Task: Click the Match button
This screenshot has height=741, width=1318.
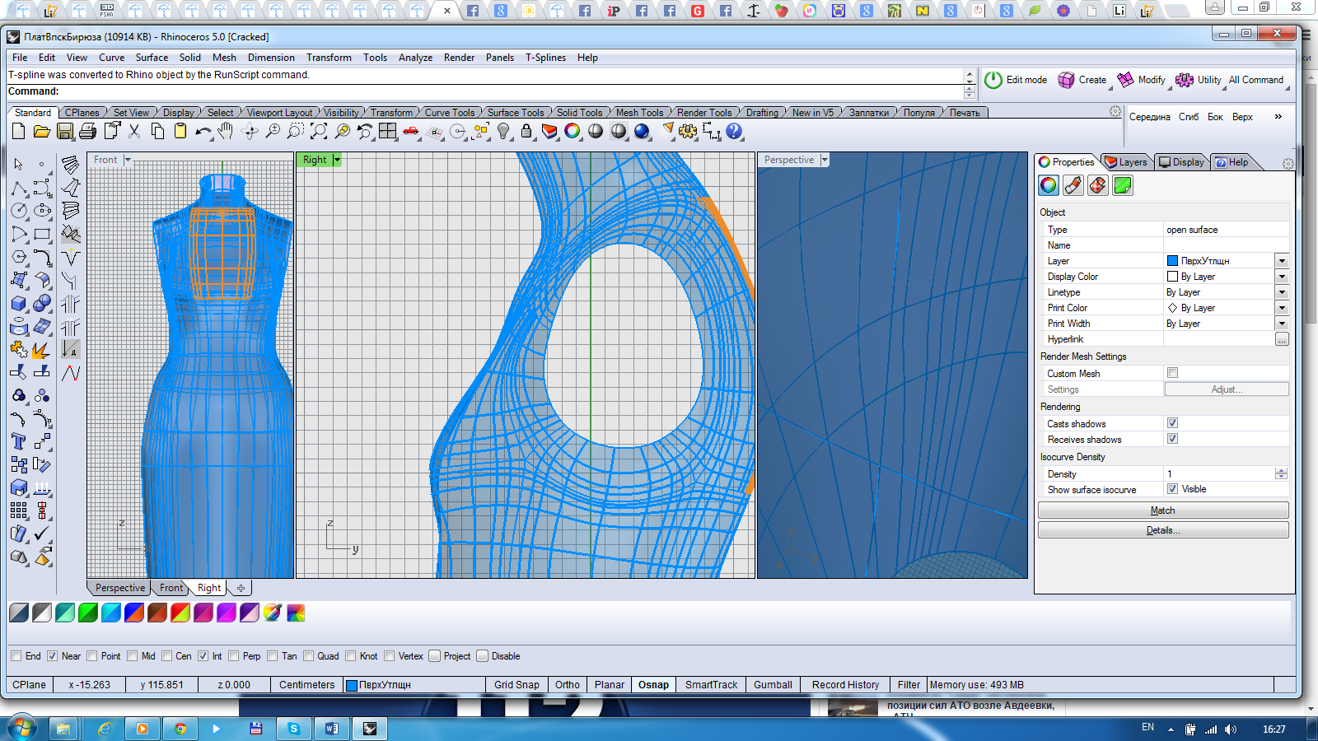Action: pos(1162,510)
